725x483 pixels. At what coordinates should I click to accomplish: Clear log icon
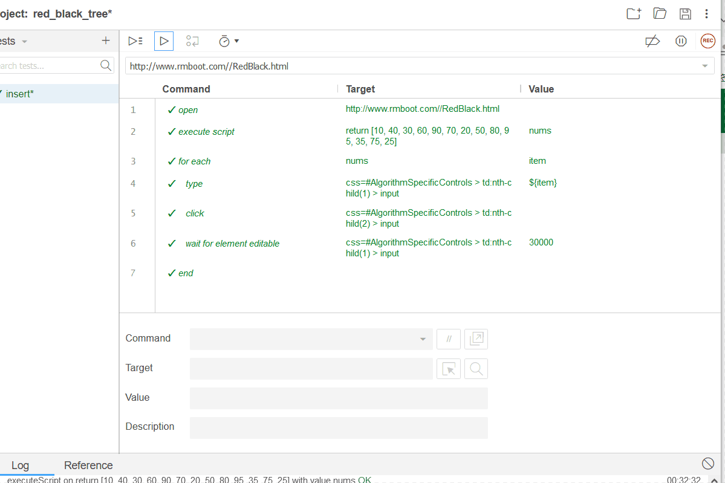click(x=707, y=463)
